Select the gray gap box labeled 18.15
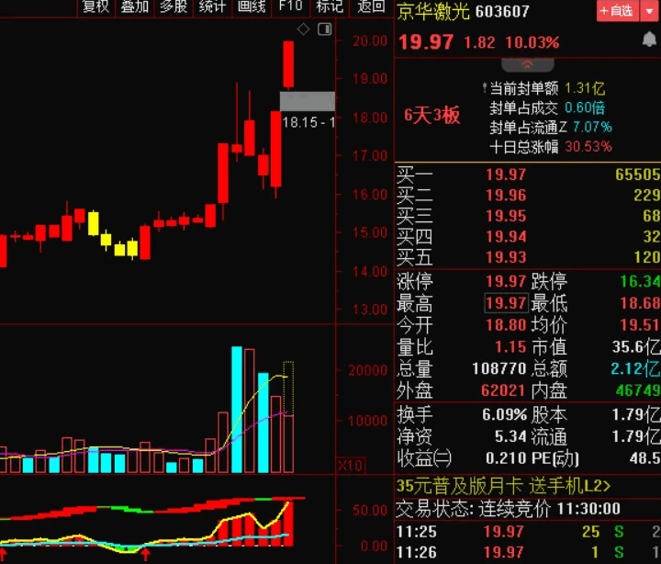 (x=308, y=101)
